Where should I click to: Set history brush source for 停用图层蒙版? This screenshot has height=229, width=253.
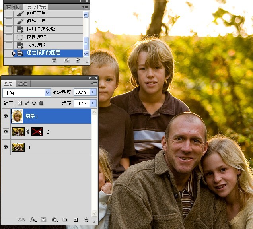pyautogui.click(x=8, y=29)
